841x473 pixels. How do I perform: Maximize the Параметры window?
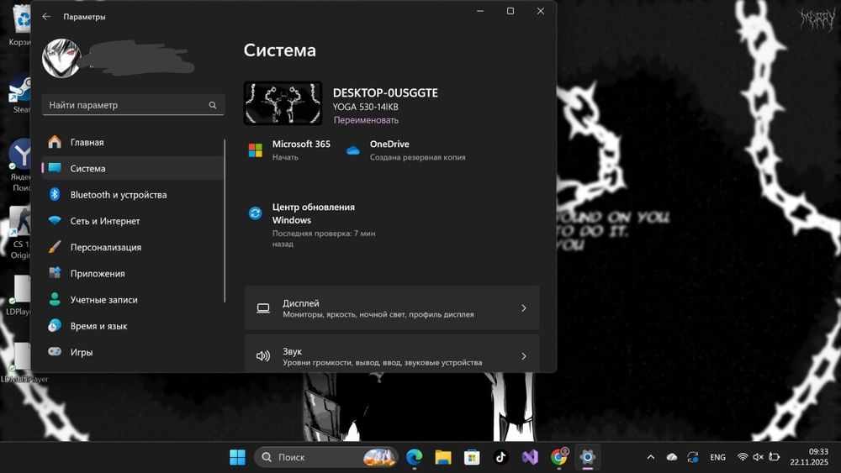tap(510, 11)
